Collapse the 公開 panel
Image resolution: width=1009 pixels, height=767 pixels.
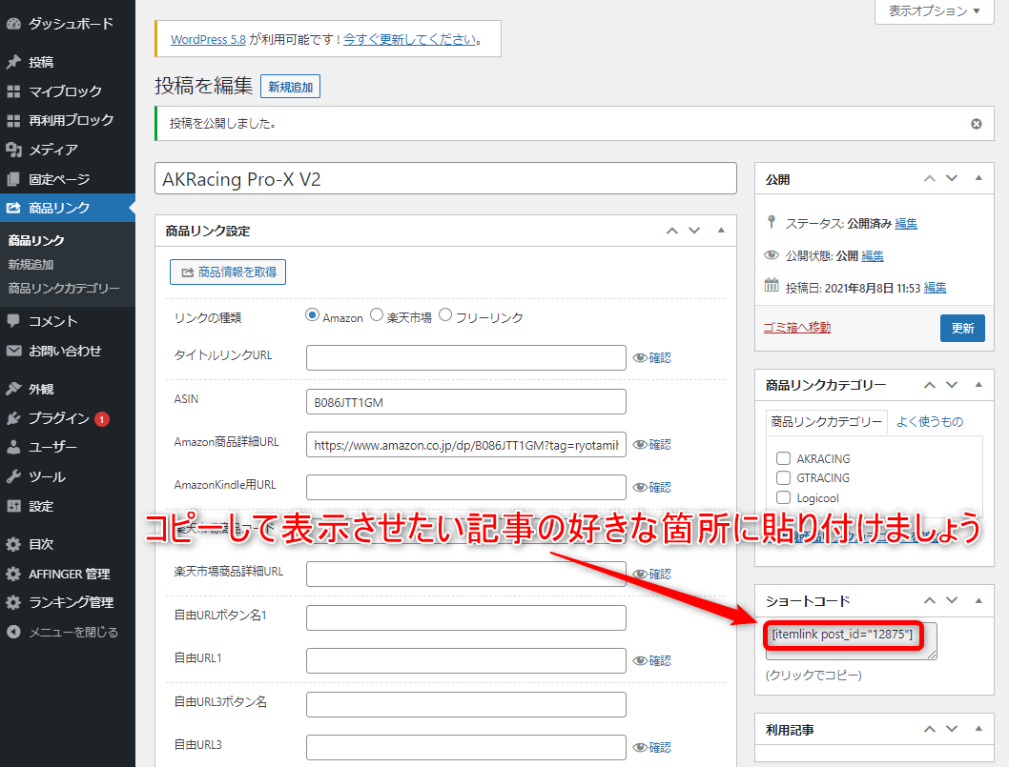point(978,179)
